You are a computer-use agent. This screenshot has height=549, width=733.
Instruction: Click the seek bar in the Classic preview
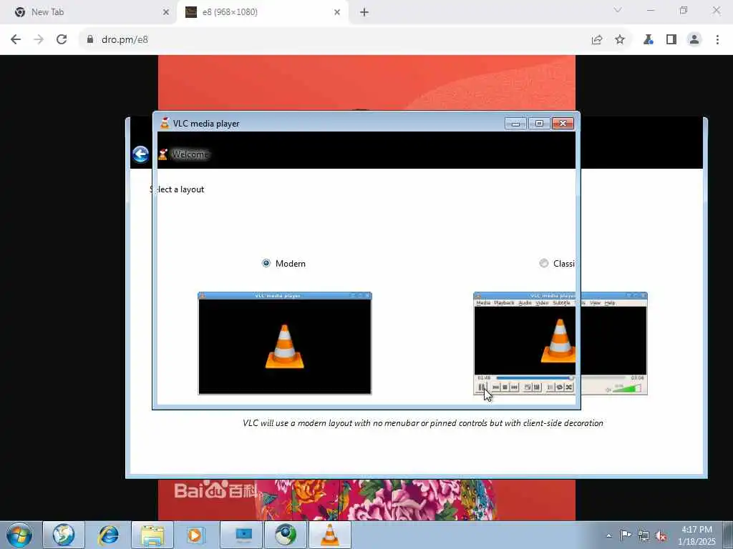[560, 377]
